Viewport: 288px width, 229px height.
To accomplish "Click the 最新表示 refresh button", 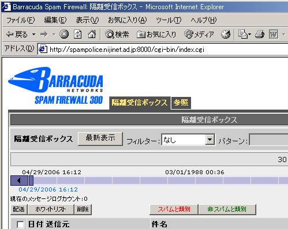I will (100, 138).
